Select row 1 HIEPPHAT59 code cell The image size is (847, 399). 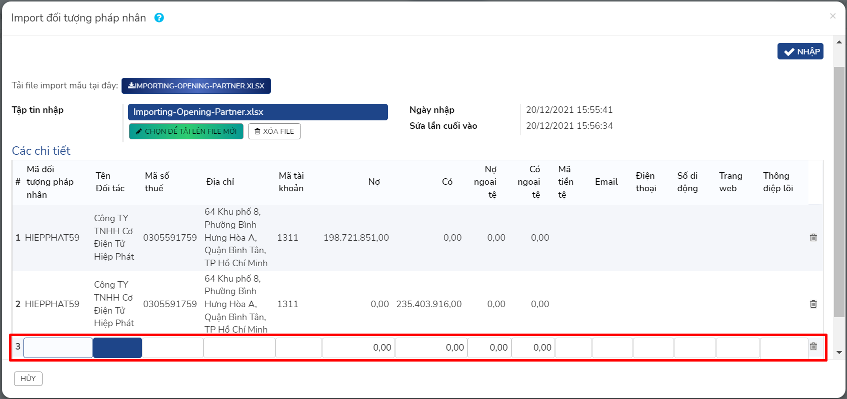[52, 238]
